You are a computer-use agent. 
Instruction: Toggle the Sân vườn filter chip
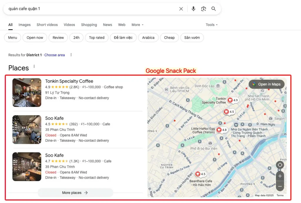(192, 37)
